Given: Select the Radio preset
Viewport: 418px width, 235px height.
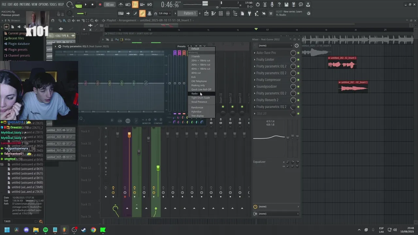Looking at the screenshot, I should pyautogui.click(x=201, y=94).
